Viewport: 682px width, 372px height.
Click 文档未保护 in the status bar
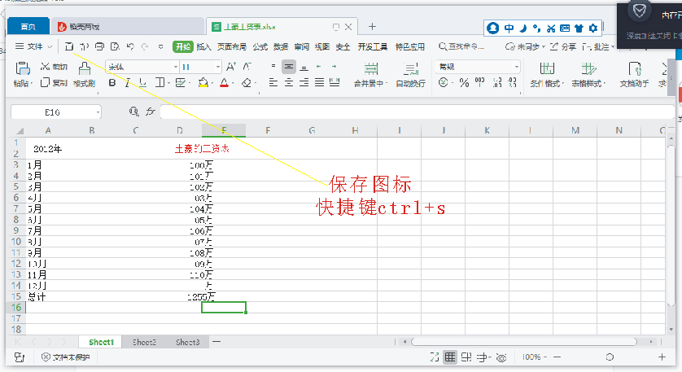click(x=66, y=357)
